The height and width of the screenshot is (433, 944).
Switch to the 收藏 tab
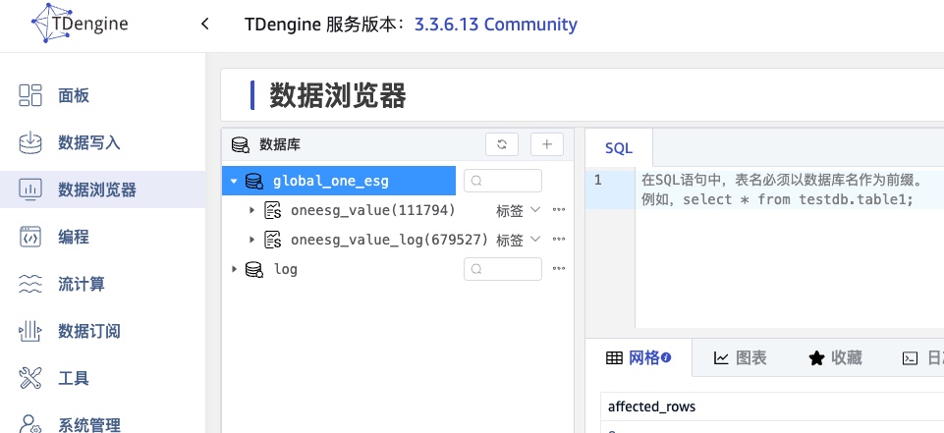pos(834,358)
